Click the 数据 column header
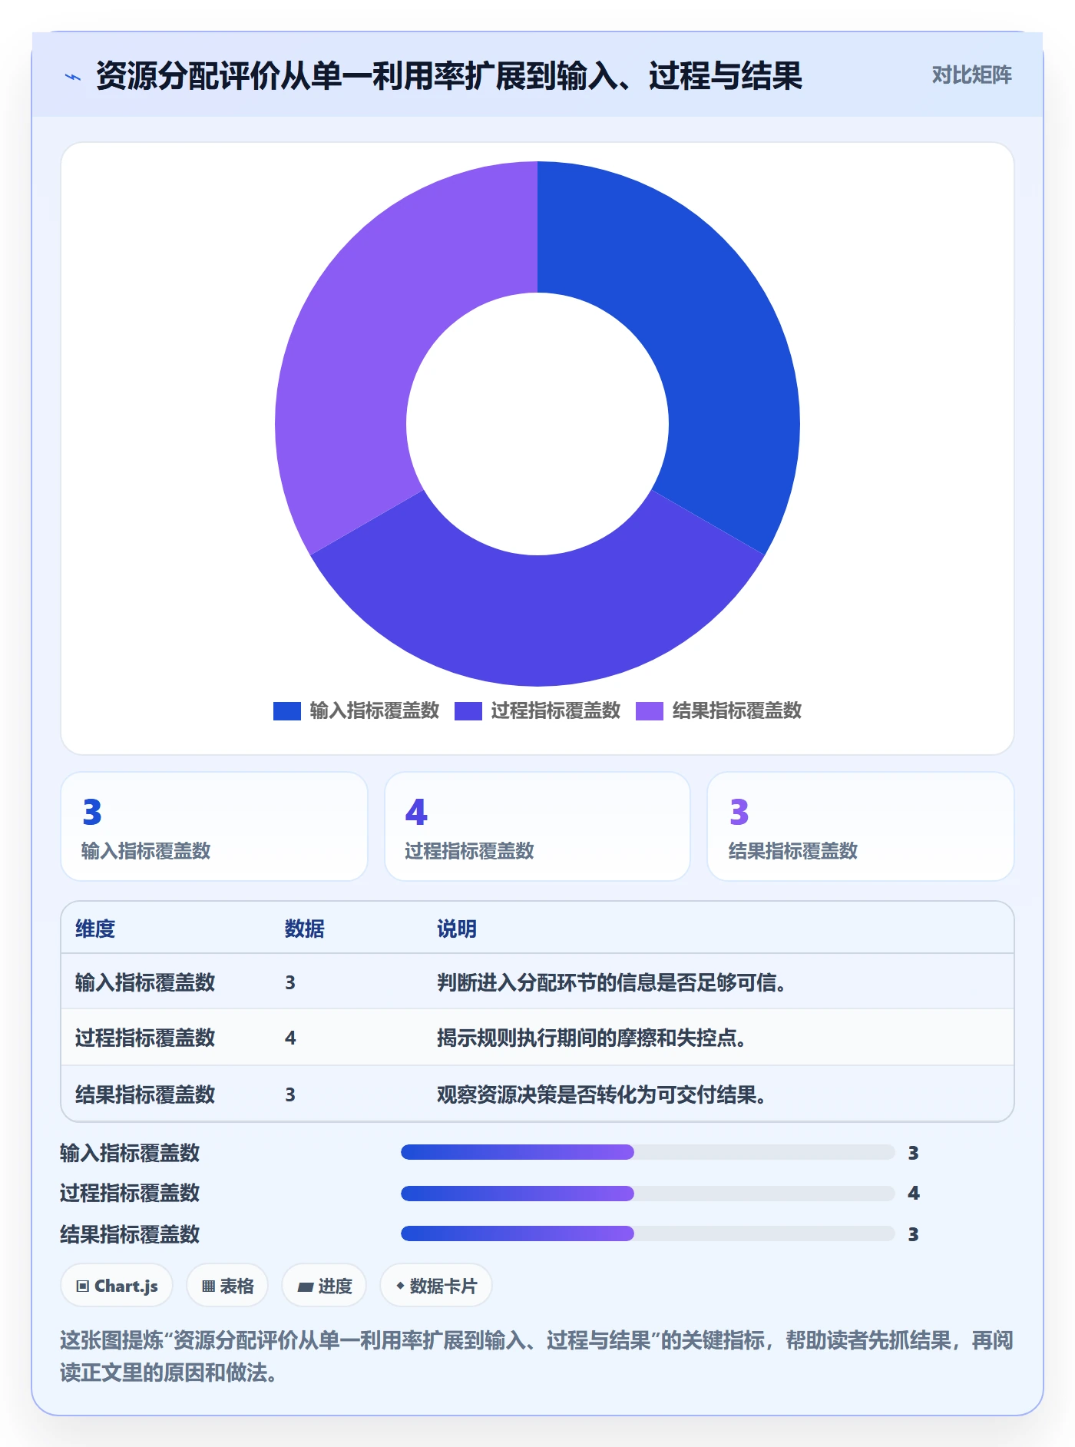This screenshot has width=1075, height=1447. tap(305, 929)
